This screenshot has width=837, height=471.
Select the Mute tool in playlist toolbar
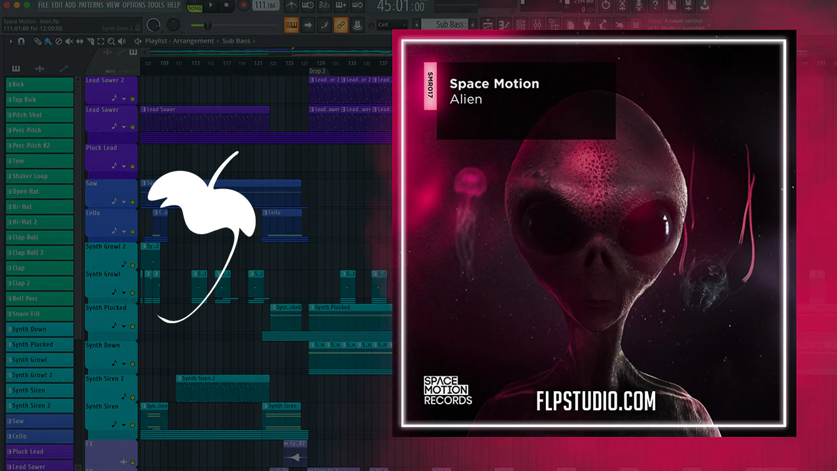tap(69, 41)
